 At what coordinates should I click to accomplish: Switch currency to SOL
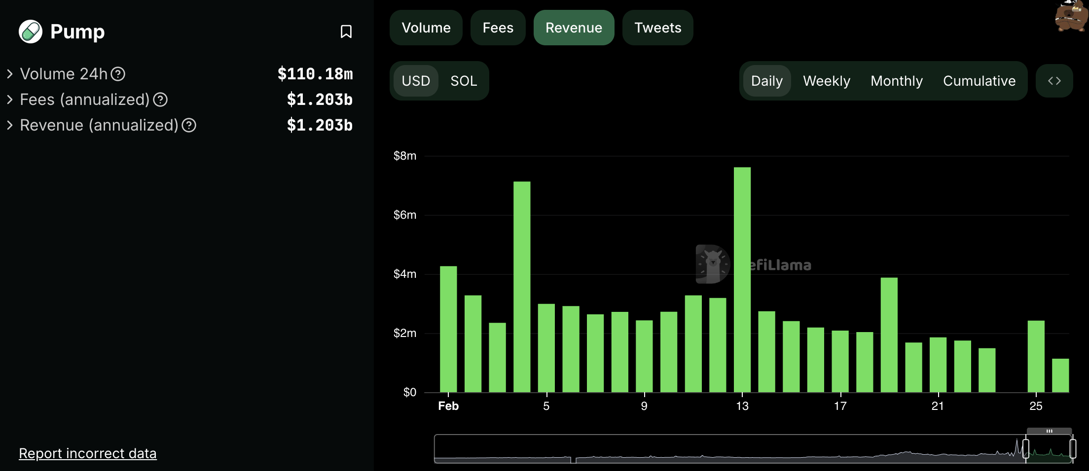click(x=463, y=81)
